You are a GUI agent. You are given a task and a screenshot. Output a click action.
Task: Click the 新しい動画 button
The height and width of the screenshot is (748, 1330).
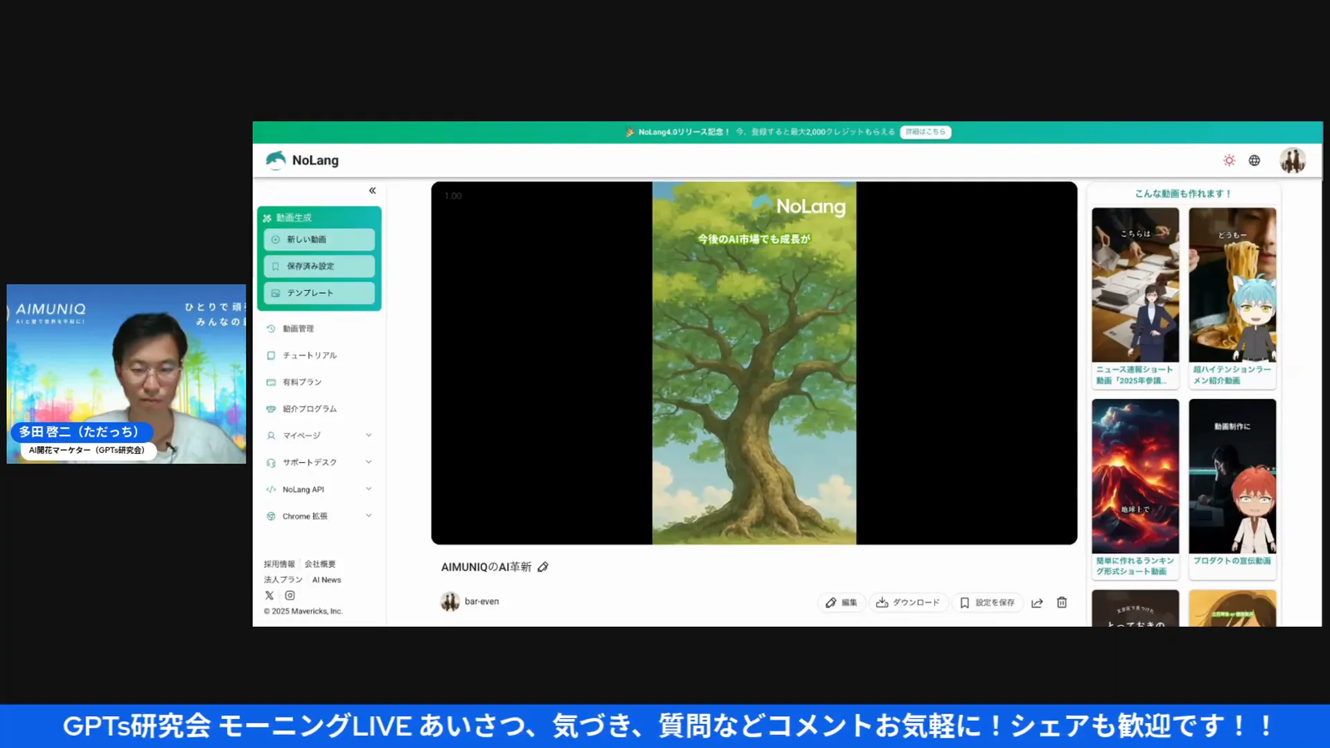[319, 240]
